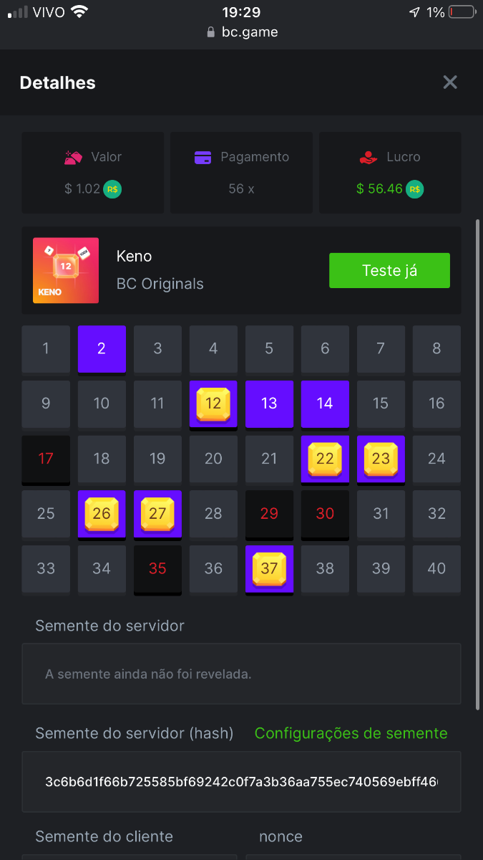This screenshot has height=860, width=483.
Task: Click the Lucro profit icon
Action: pyautogui.click(x=369, y=158)
